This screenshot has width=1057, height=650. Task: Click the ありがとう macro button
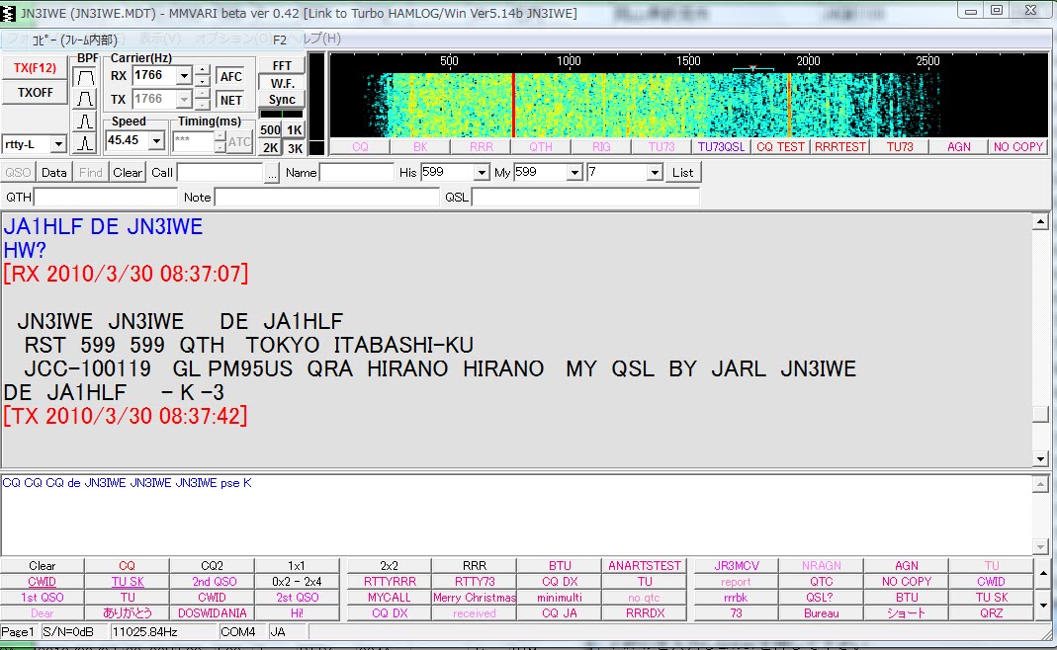point(128,612)
